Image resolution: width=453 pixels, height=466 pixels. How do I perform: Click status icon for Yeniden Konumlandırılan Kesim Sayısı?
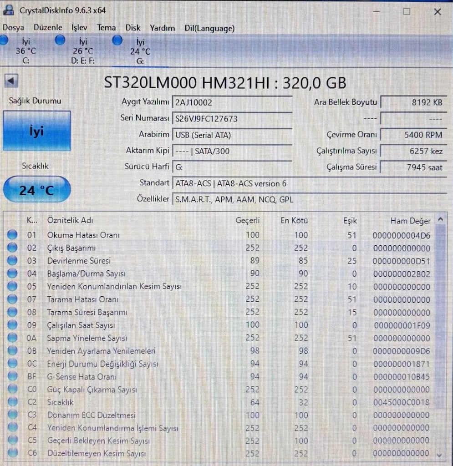point(12,286)
